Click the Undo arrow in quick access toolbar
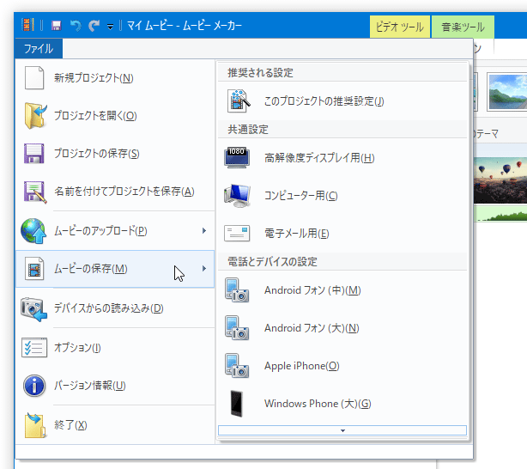This screenshot has height=469, width=527. coord(76,26)
